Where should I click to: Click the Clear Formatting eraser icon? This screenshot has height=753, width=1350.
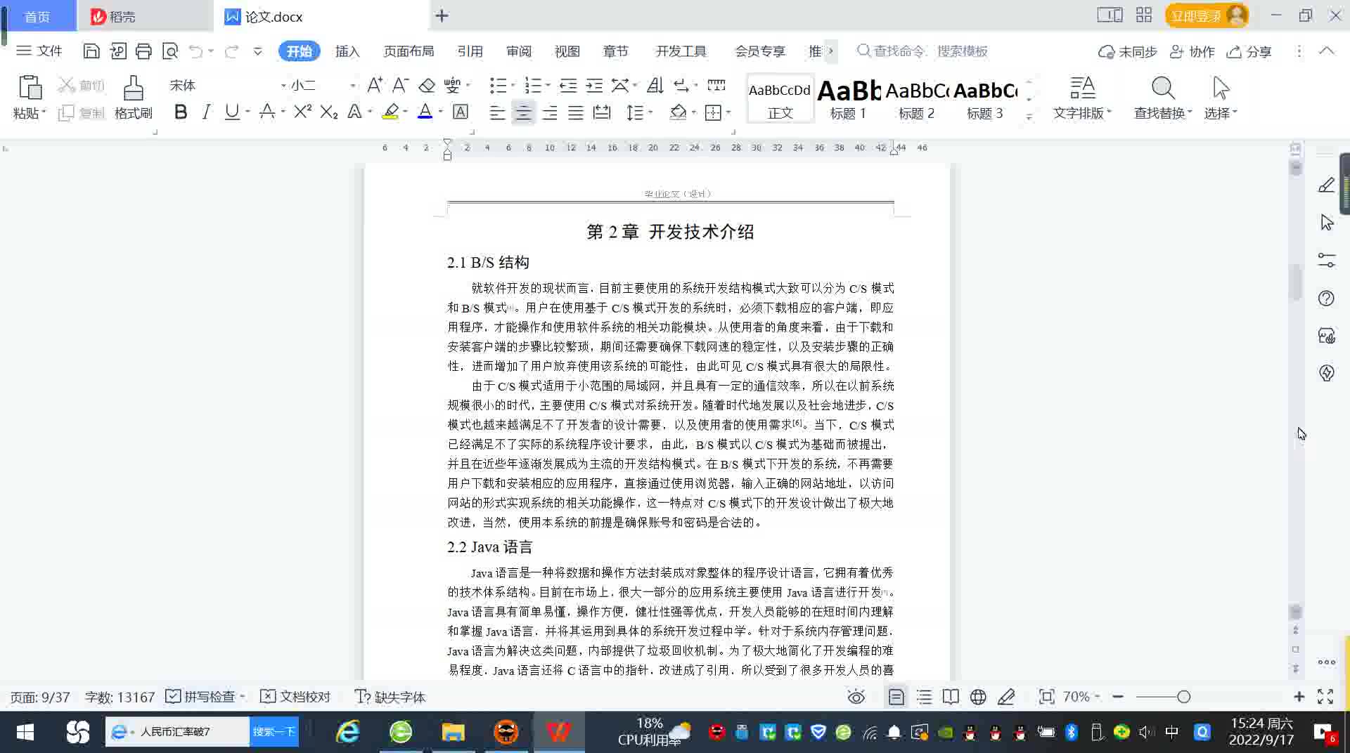pos(427,86)
